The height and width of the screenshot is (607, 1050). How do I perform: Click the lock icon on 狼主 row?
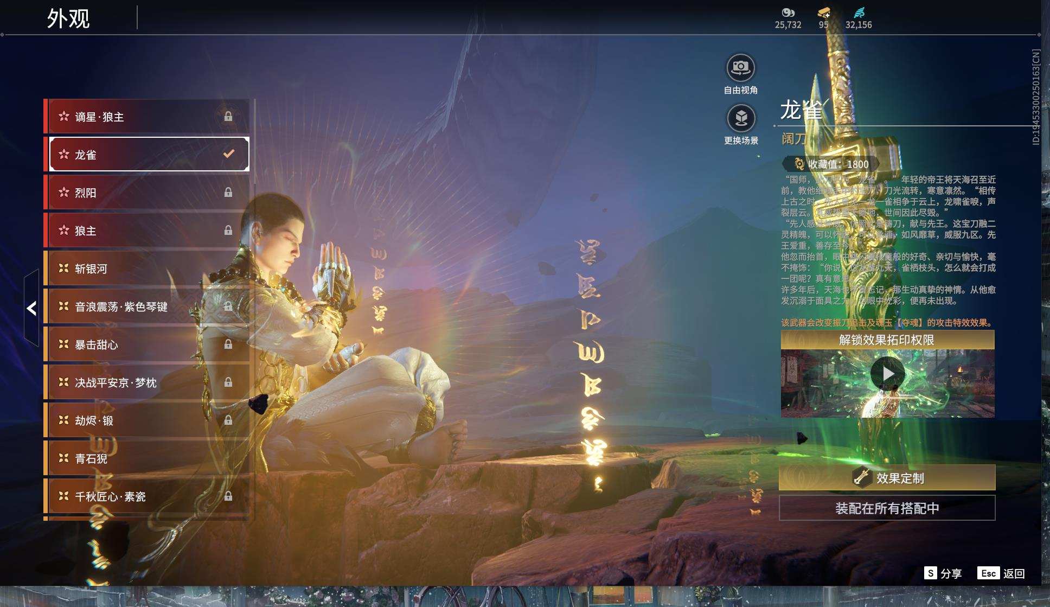click(228, 231)
